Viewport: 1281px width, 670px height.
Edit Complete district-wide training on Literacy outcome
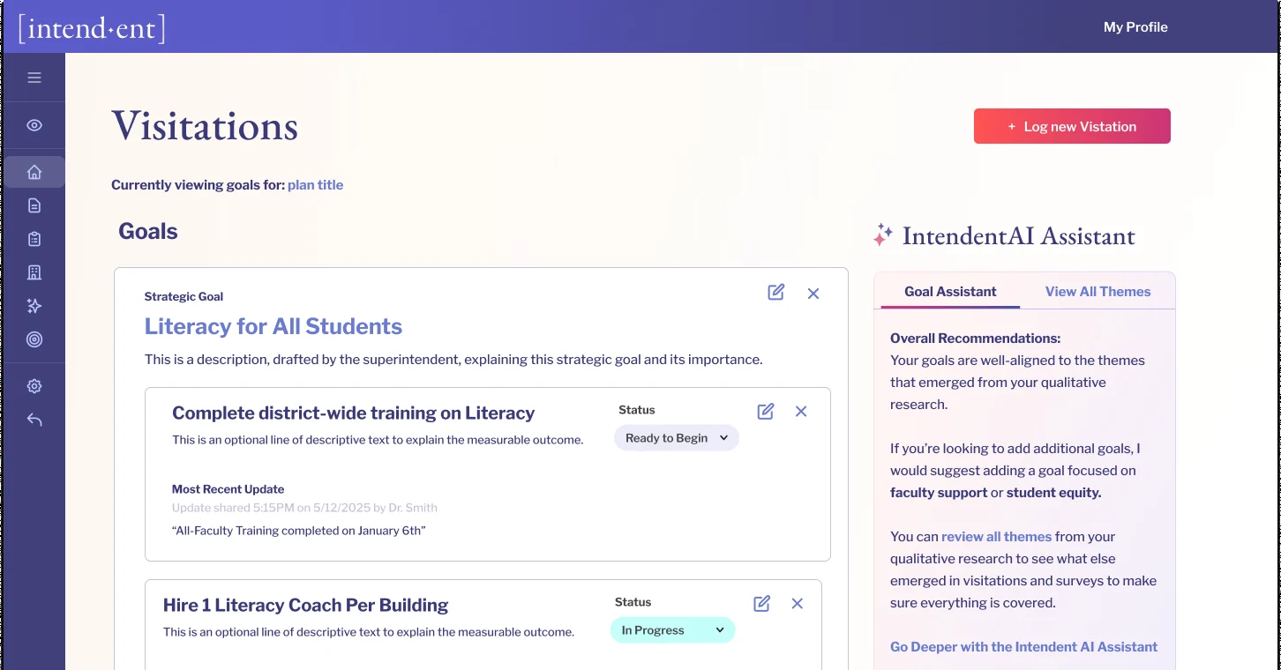pos(766,411)
